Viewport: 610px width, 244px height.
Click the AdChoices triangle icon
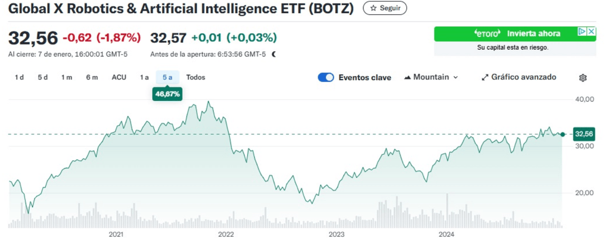(582, 32)
